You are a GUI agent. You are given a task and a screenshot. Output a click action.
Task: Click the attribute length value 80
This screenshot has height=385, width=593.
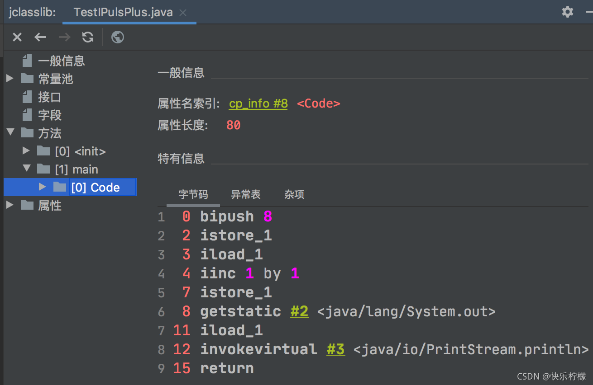pyautogui.click(x=234, y=125)
